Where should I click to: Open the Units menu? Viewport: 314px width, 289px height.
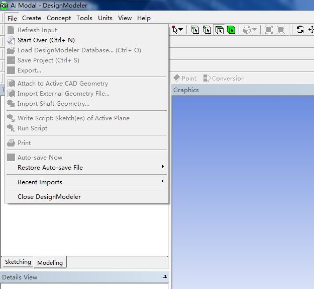[x=105, y=18]
